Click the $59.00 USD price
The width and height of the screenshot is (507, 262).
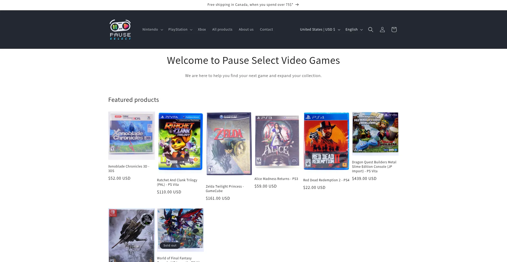coord(266,186)
